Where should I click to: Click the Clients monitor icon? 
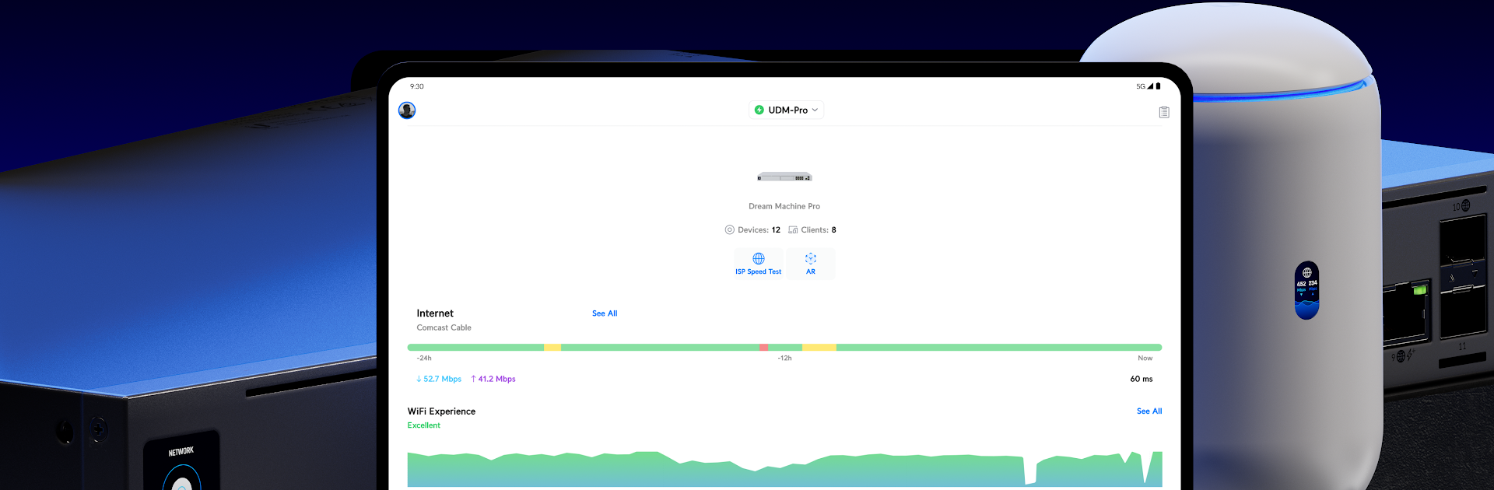793,229
